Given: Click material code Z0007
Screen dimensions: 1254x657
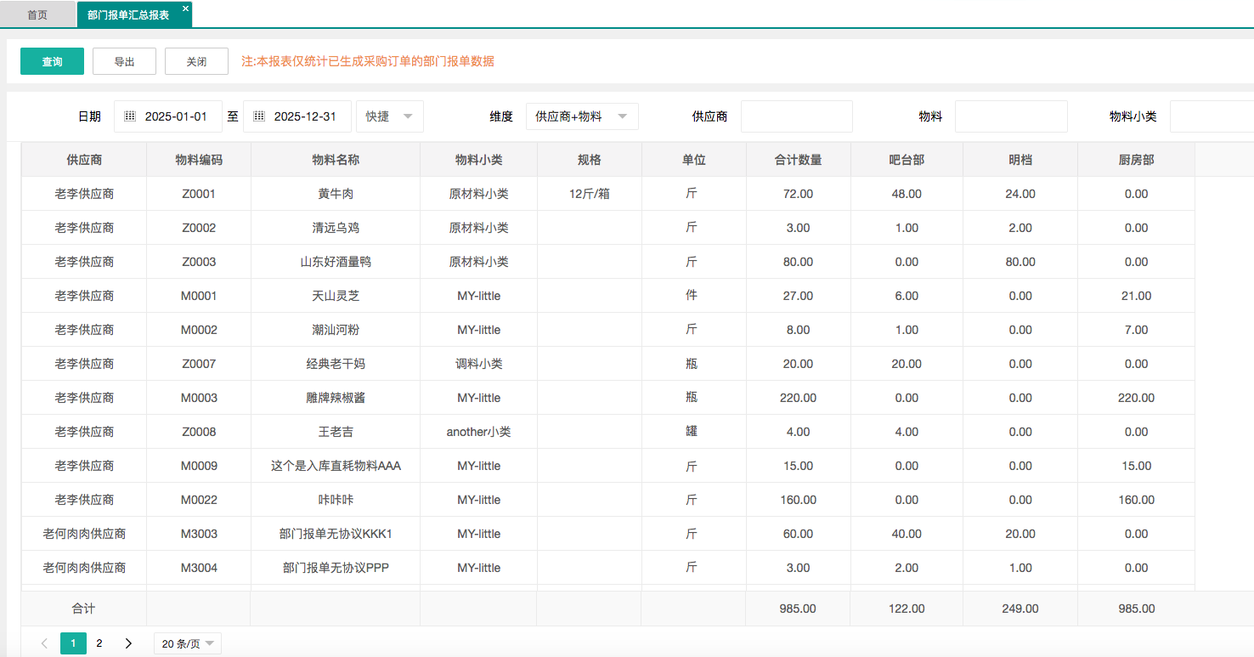Looking at the screenshot, I should (199, 364).
